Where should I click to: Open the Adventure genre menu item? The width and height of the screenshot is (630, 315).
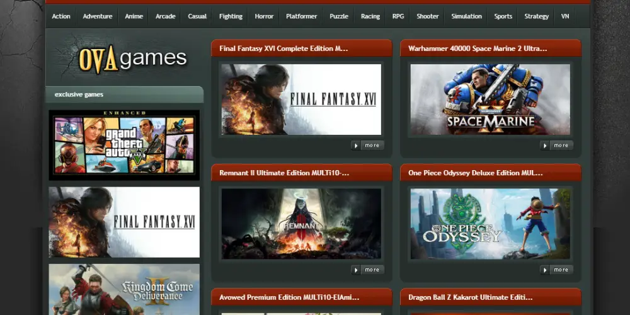[x=97, y=16]
